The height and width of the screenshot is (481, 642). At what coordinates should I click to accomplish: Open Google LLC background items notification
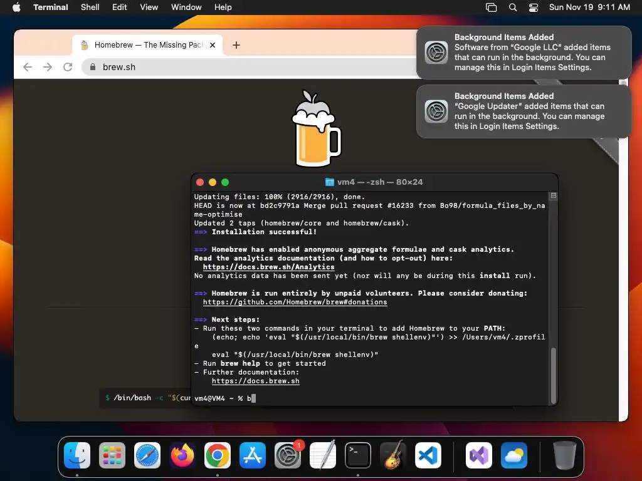pyautogui.click(x=524, y=53)
